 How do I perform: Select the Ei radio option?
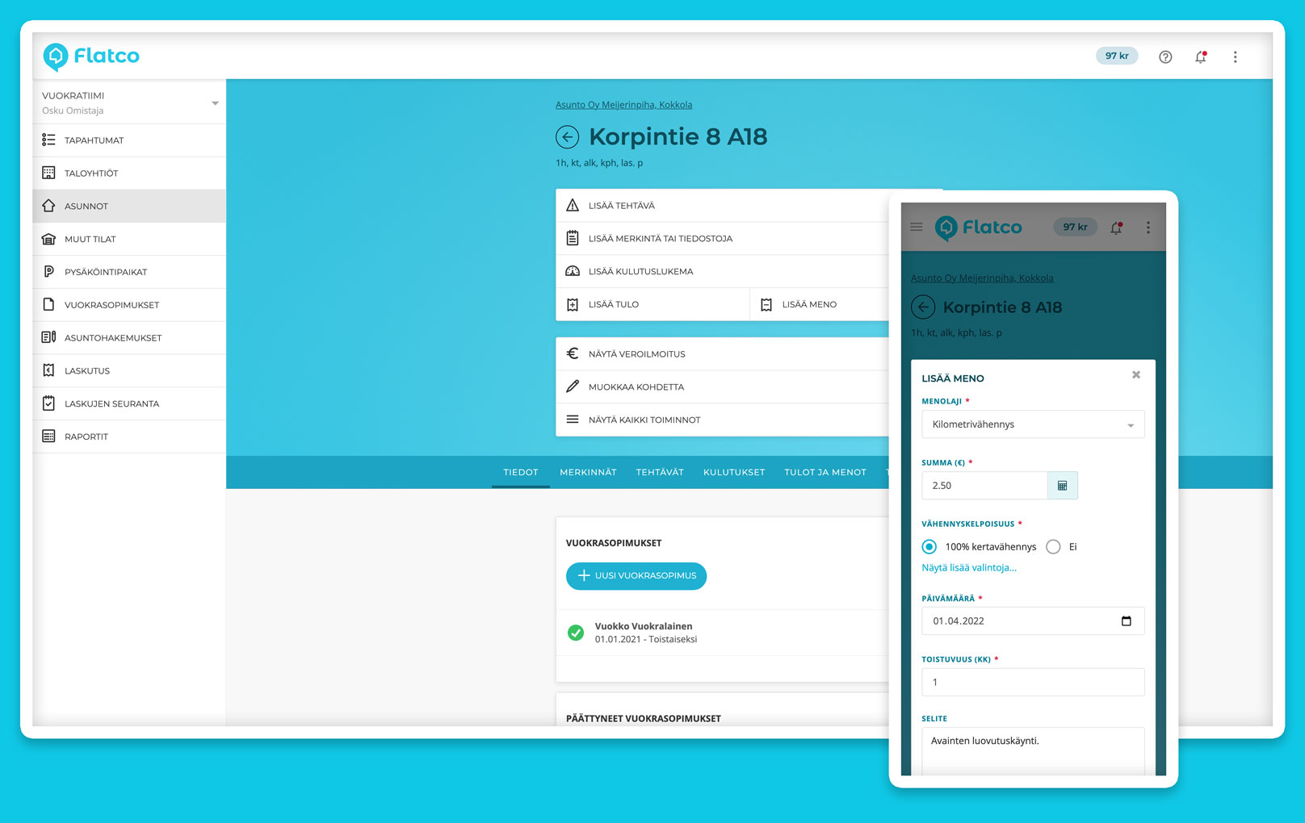[1053, 547]
